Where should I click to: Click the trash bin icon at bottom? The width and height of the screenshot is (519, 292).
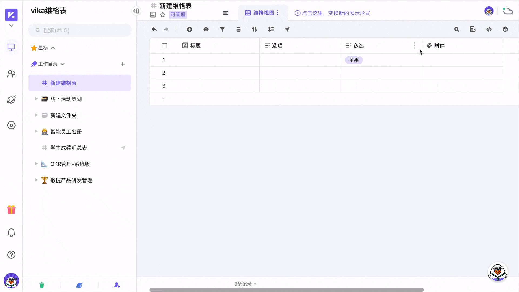coord(42,285)
